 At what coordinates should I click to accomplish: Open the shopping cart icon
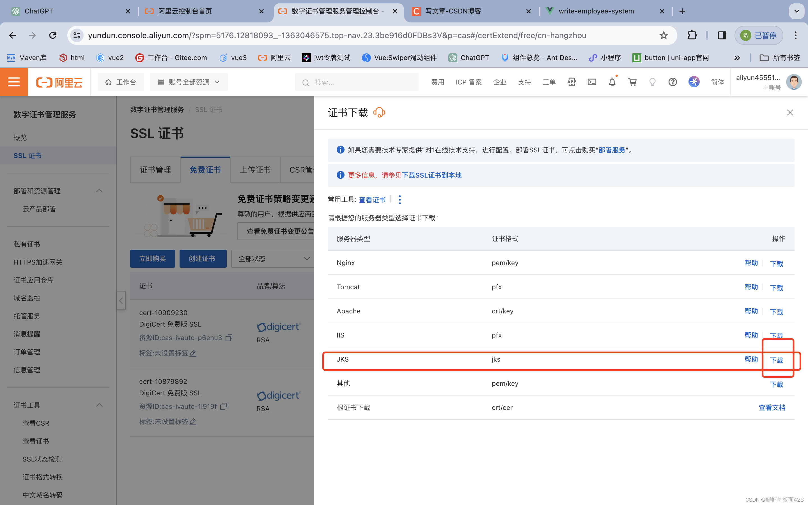point(632,82)
